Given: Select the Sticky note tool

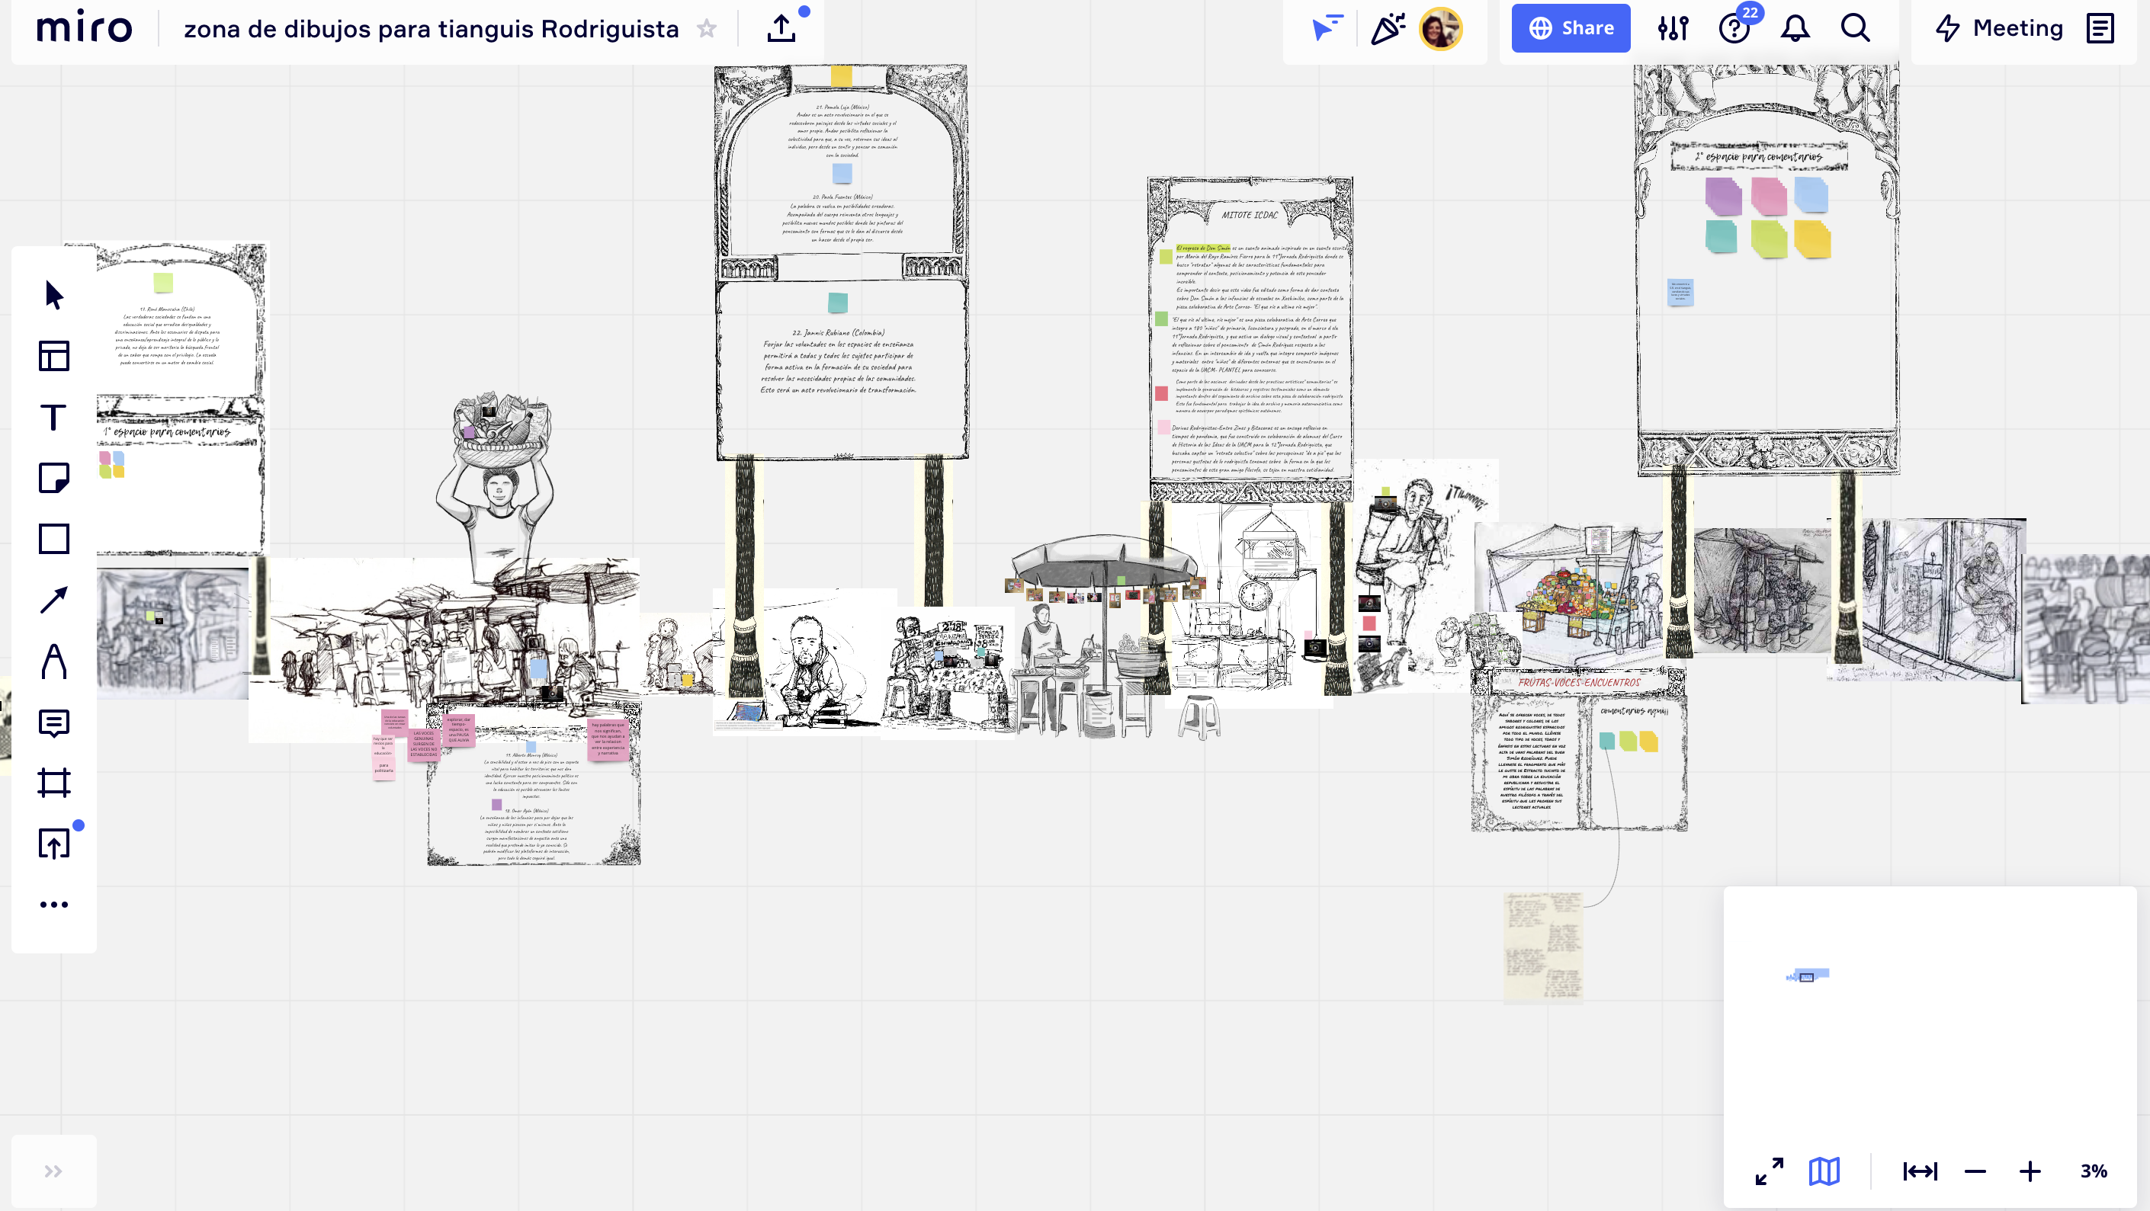Looking at the screenshot, I should pyautogui.click(x=54, y=478).
